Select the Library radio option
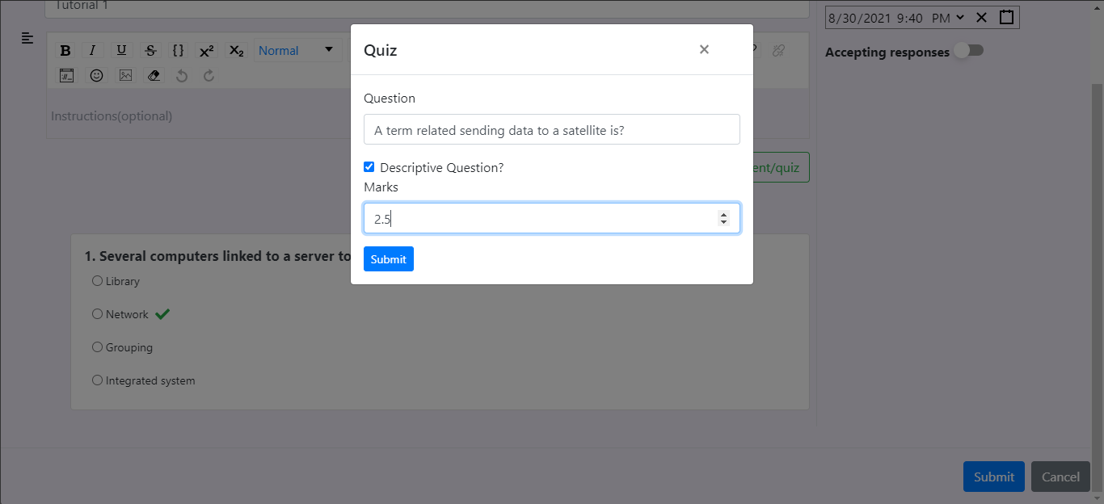Screen dimensions: 1104x504 point(97,281)
